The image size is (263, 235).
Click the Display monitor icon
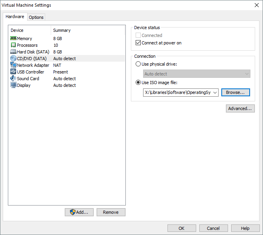pyautogui.click(x=13, y=85)
